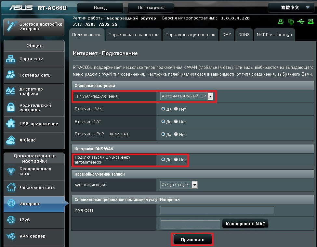
Task: Click the green user status icon
Action: pyautogui.click(x=281, y=21)
